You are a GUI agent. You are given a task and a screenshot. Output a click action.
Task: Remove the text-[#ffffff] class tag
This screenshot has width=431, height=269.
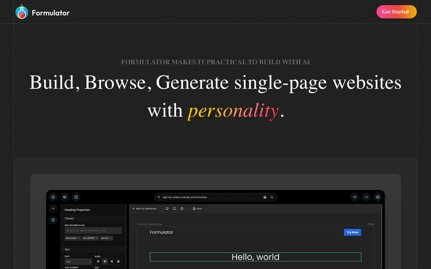(97, 238)
